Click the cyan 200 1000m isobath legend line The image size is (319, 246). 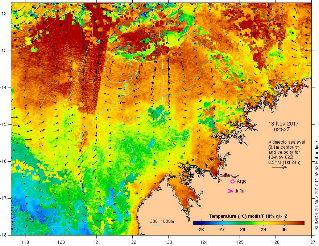(156, 225)
